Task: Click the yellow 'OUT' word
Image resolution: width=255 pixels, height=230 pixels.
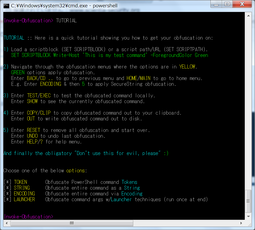Action: (31, 119)
